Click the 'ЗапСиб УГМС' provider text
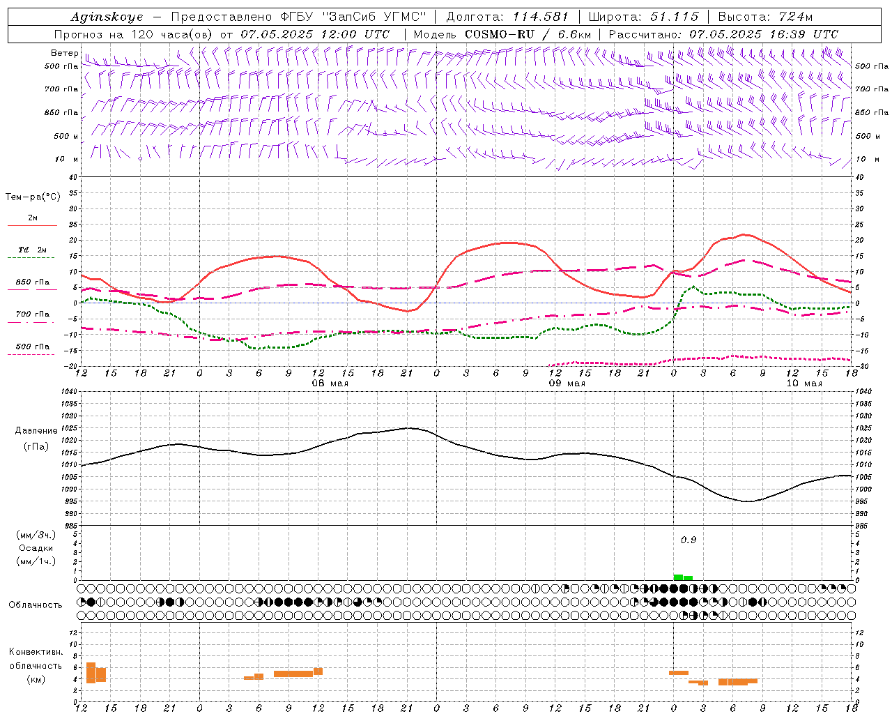Screen dimensions: 892x714 (x=375, y=17)
